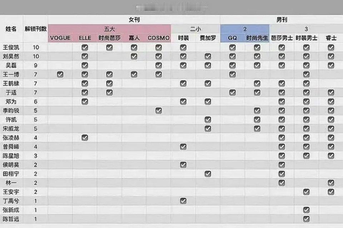Uncheck 王俊凯's 睿士 checkbox

[331, 47]
